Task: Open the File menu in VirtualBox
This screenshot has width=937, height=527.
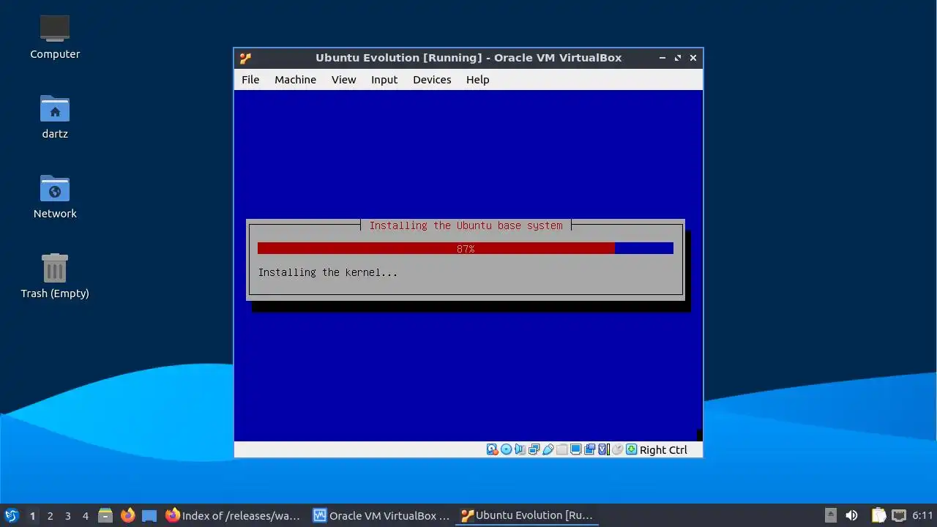Action: point(250,80)
